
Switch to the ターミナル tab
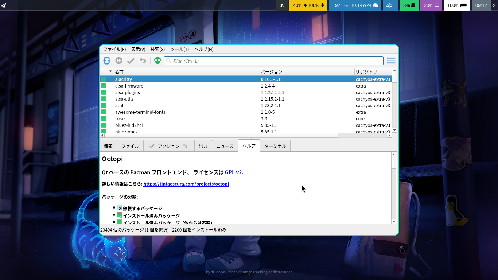click(x=275, y=146)
